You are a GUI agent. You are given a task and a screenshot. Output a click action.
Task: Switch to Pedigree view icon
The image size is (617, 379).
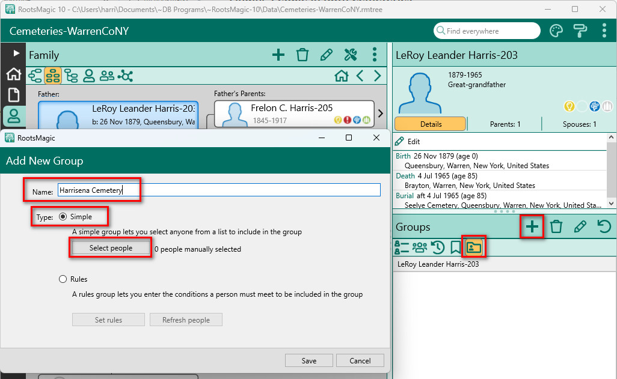pos(35,76)
